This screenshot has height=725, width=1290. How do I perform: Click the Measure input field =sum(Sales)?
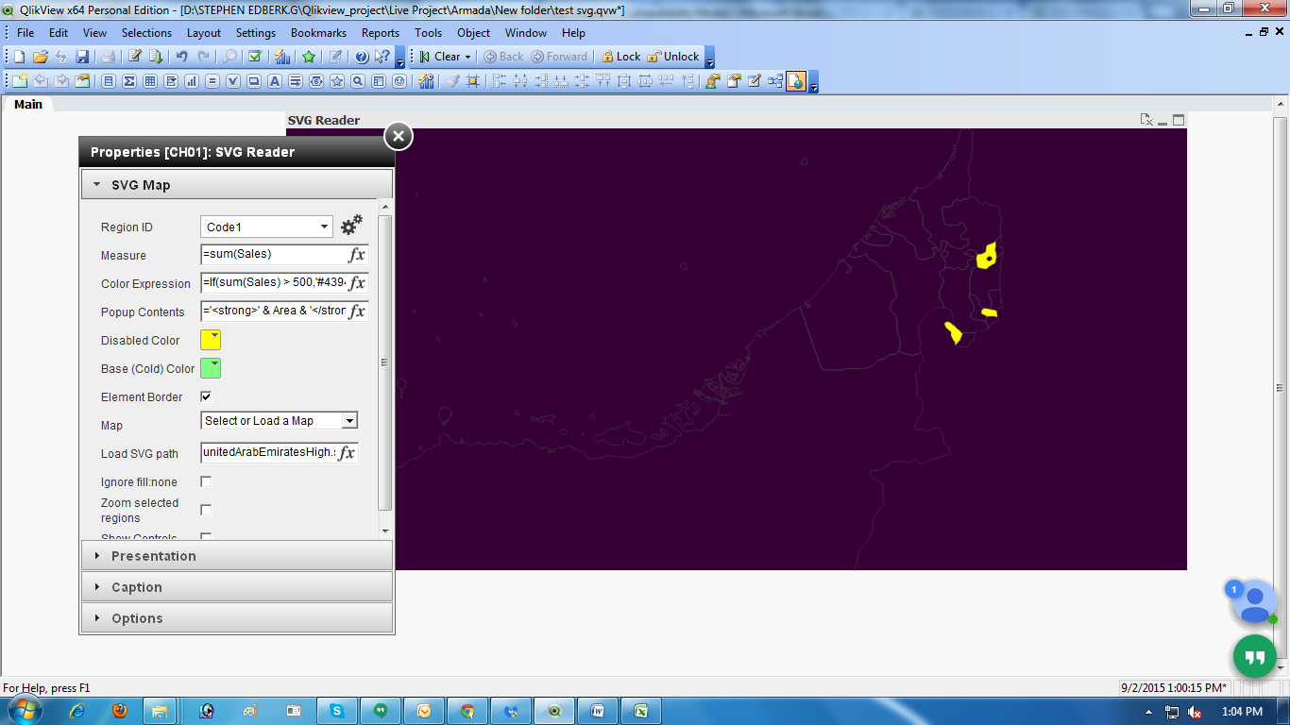274,255
